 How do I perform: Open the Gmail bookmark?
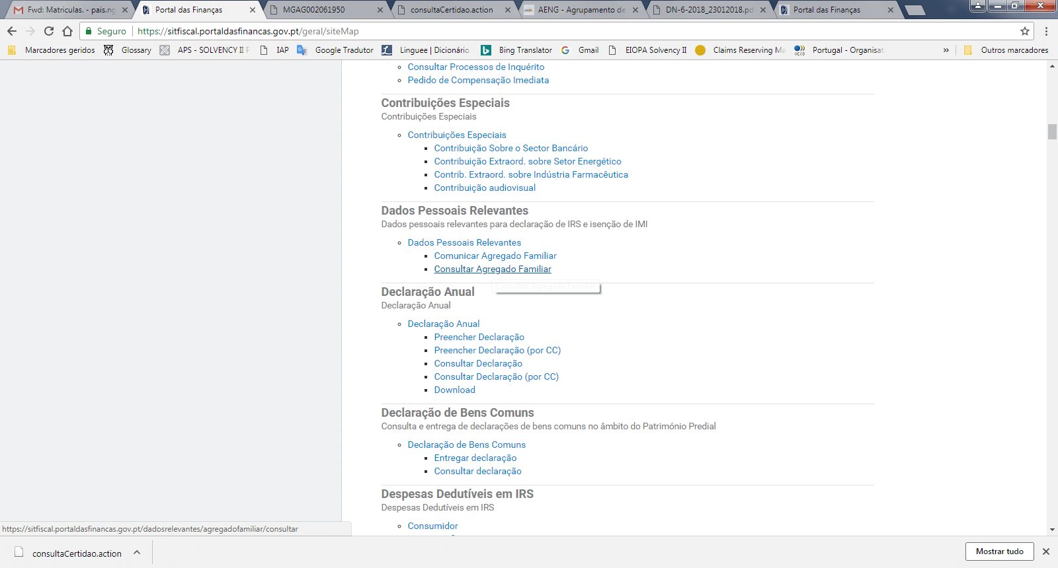(580, 50)
